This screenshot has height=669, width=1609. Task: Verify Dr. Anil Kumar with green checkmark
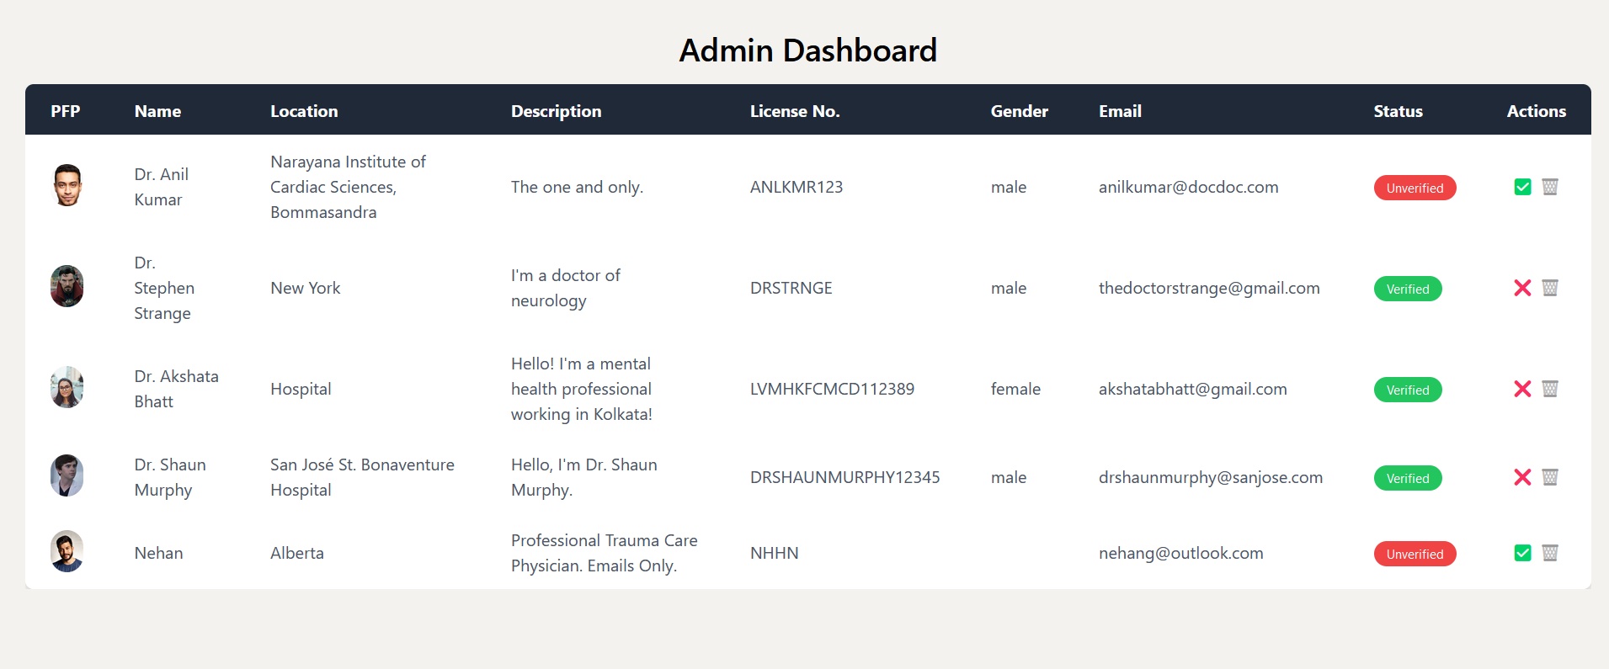(x=1522, y=187)
